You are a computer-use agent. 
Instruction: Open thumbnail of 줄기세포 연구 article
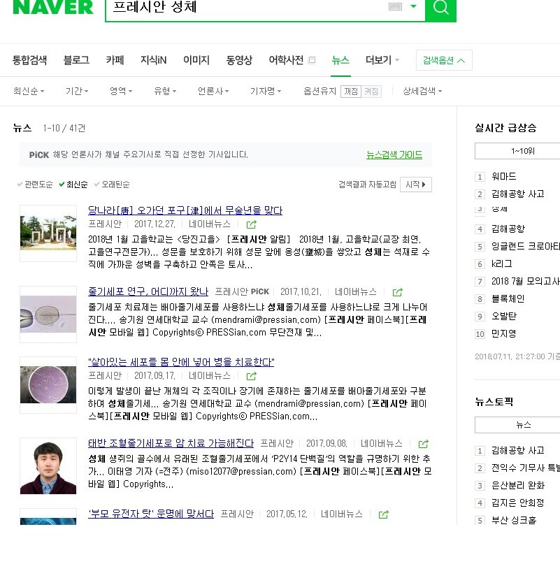(48, 314)
